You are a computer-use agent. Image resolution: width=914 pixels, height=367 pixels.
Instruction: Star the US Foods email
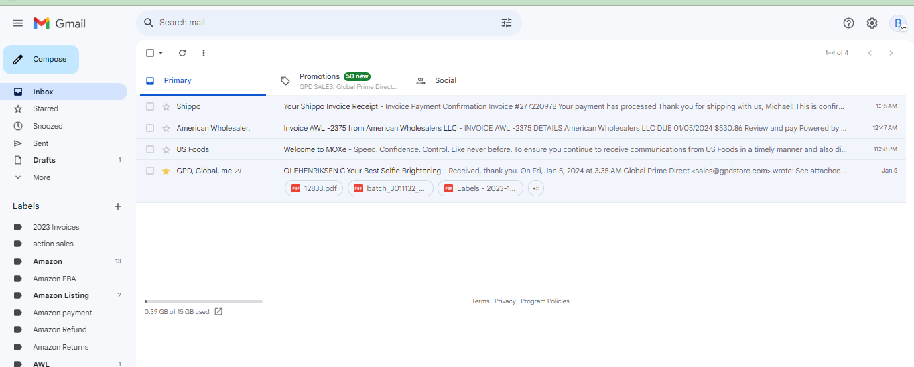click(166, 149)
